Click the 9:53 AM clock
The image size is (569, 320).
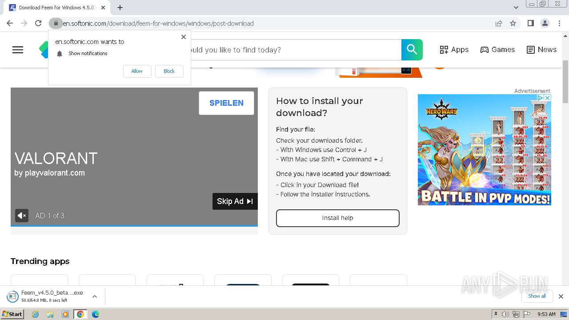point(546,314)
